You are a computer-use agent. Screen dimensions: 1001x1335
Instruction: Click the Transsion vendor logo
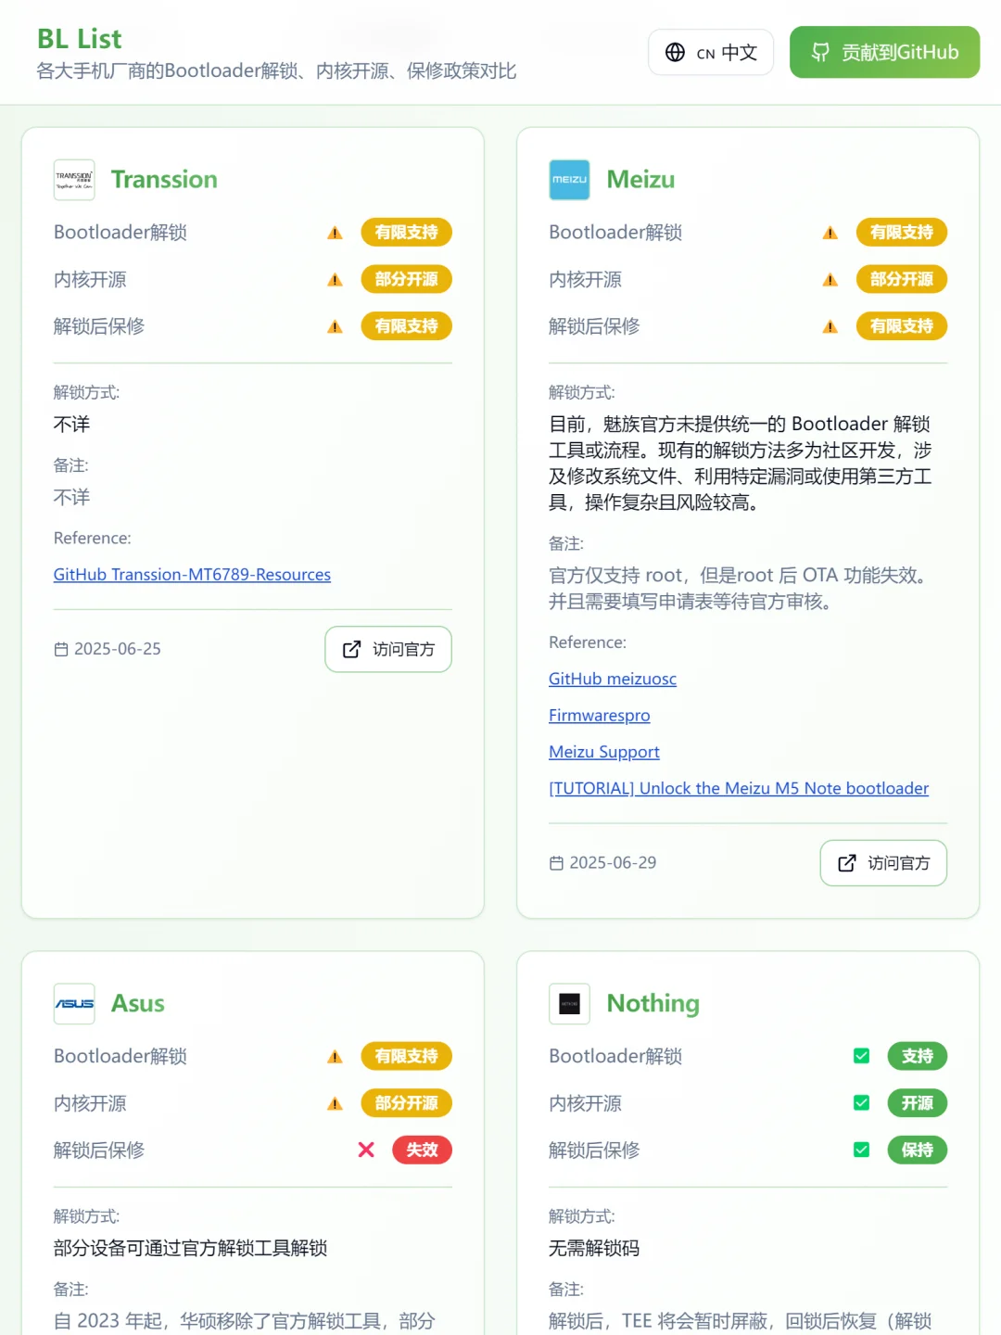[74, 180]
